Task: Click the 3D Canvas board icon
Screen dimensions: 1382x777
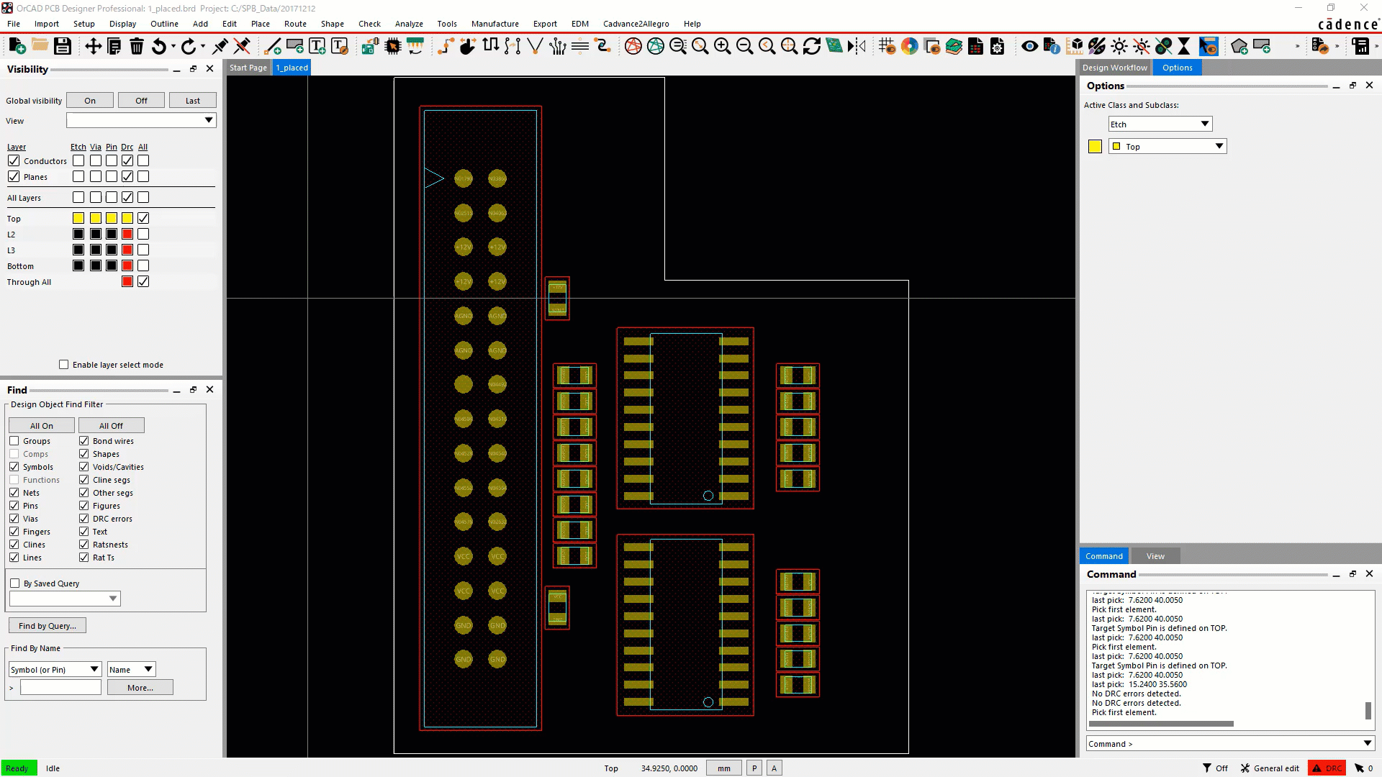Action: pyautogui.click(x=834, y=46)
